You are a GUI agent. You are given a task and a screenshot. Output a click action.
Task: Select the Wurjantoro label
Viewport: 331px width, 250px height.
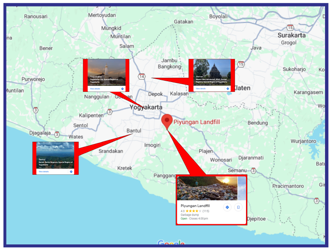304,141
